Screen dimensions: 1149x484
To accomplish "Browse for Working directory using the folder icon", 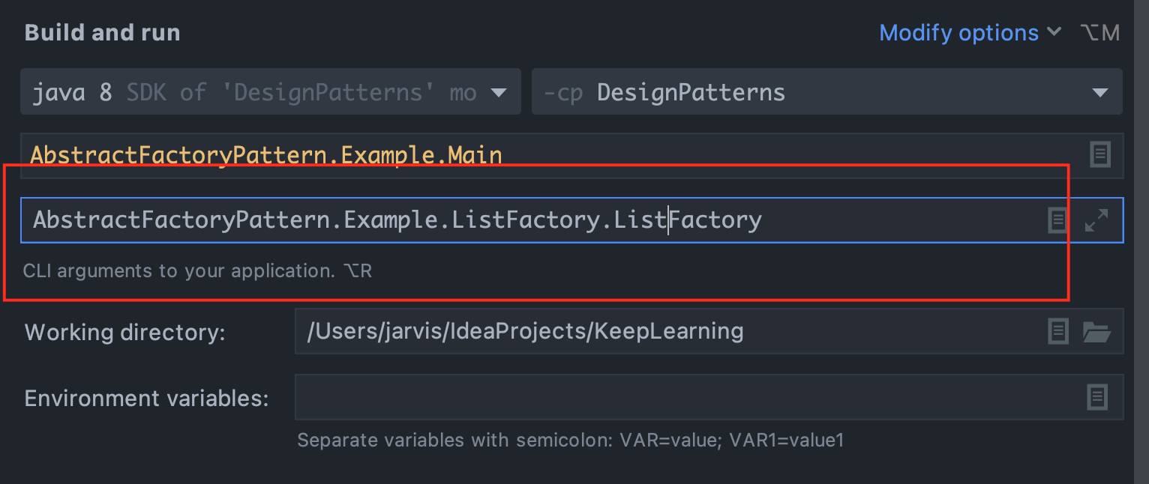I will 1096,331.
